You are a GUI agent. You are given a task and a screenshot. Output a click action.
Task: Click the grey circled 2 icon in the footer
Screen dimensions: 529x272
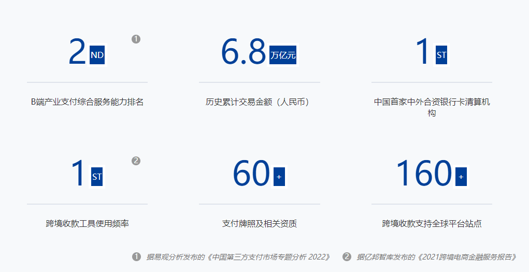click(347, 256)
